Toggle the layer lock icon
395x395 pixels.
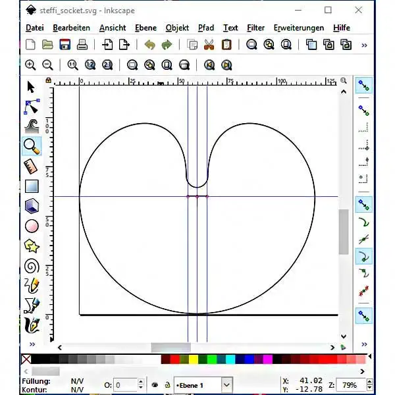coord(167,384)
